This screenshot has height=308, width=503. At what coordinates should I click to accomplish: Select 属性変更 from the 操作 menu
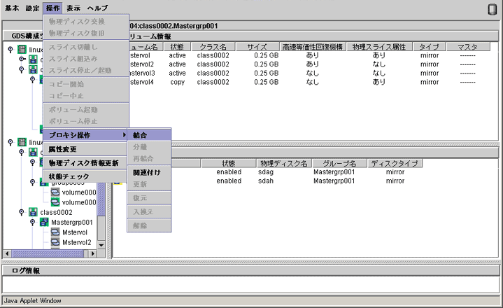(63, 149)
